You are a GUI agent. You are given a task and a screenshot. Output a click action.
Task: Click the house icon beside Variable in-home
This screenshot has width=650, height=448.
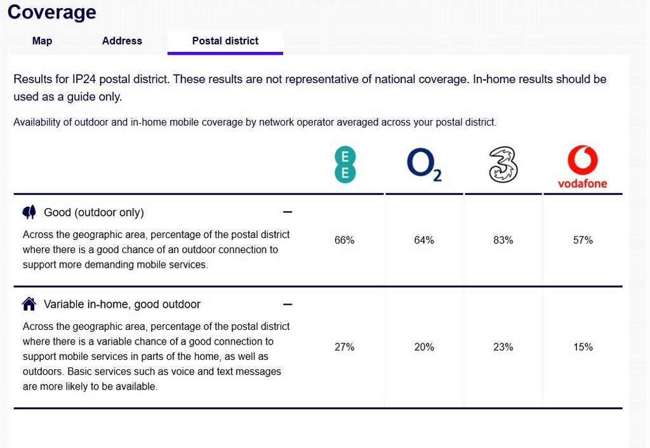[x=29, y=304]
